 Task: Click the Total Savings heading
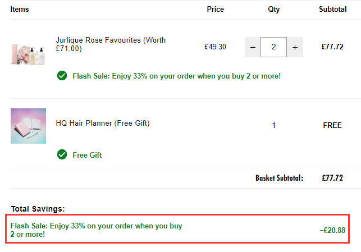(38, 209)
